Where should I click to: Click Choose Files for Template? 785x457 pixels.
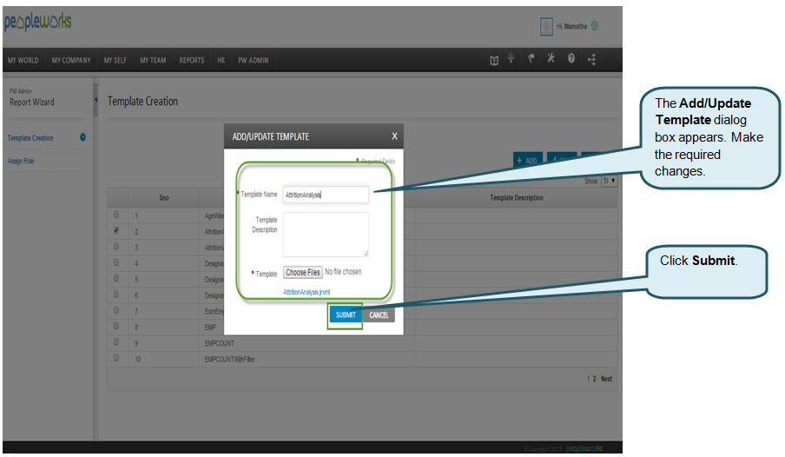click(303, 273)
